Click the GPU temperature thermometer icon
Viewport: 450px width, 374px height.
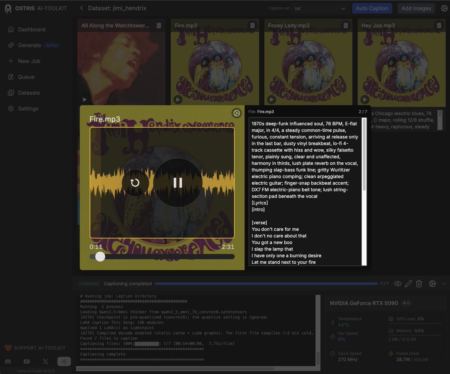point(332,322)
